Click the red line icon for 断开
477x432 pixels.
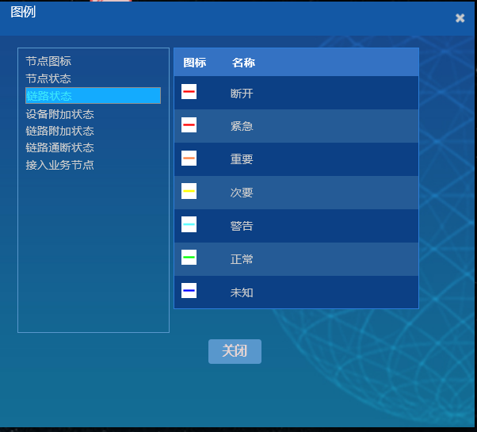pyautogui.click(x=189, y=92)
